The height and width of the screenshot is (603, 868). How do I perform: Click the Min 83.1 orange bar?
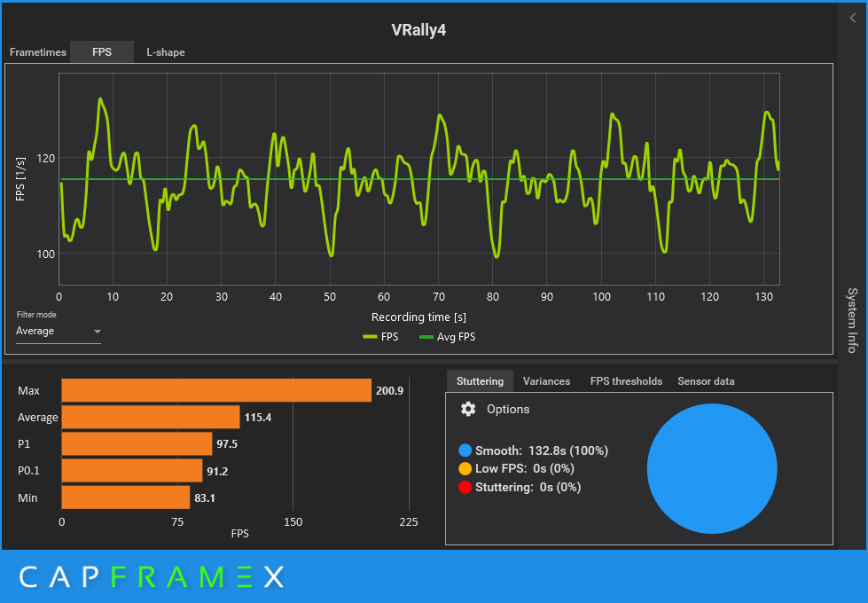click(x=126, y=497)
